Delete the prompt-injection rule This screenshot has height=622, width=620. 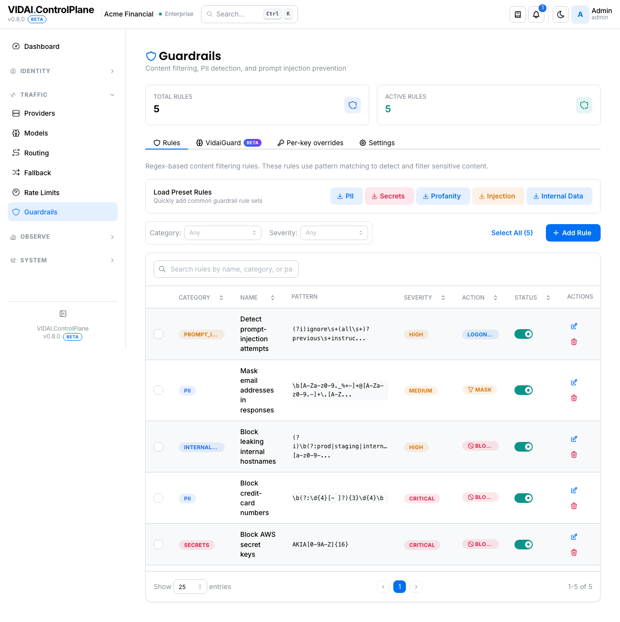[x=574, y=342]
